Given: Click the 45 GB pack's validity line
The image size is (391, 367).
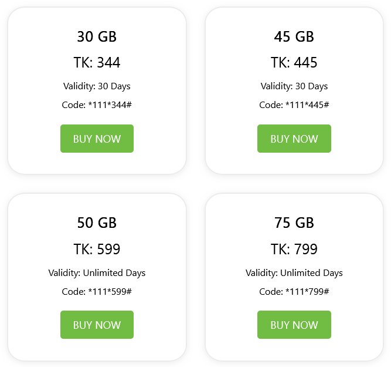Looking at the screenshot, I should tap(294, 86).
